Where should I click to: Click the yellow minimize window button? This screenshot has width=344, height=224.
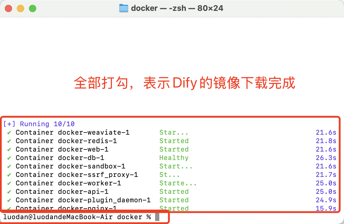click(21, 8)
